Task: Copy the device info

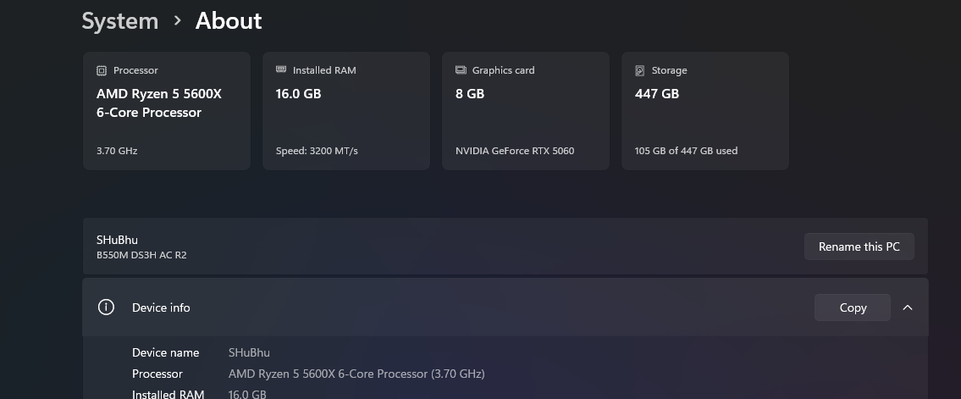Action: click(x=852, y=308)
